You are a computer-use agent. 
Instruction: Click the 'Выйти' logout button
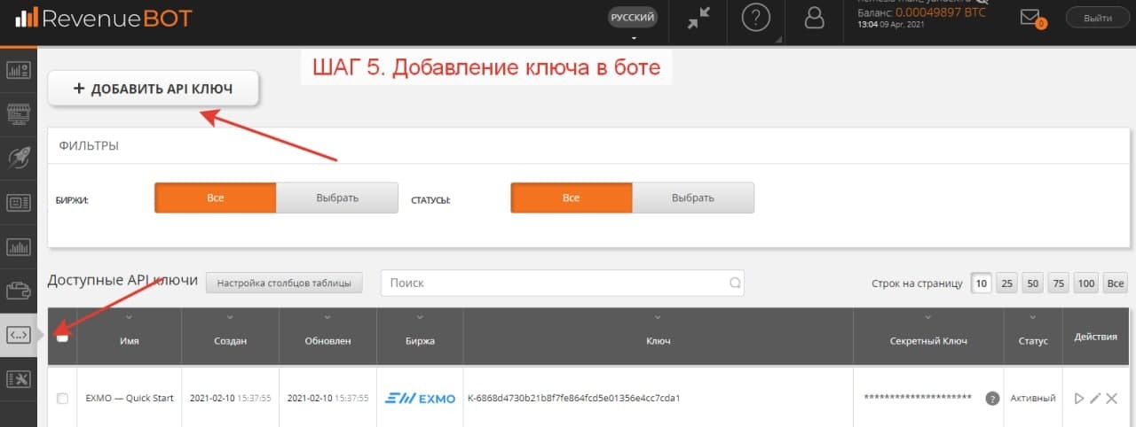coord(1097,19)
